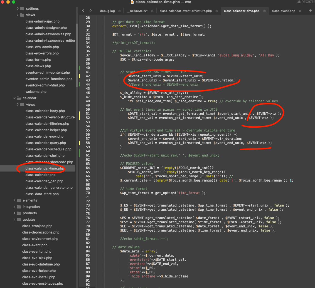315x288 pixels.
Task: Open class-calendar-schedule.php file
Action: [x=48, y=149]
